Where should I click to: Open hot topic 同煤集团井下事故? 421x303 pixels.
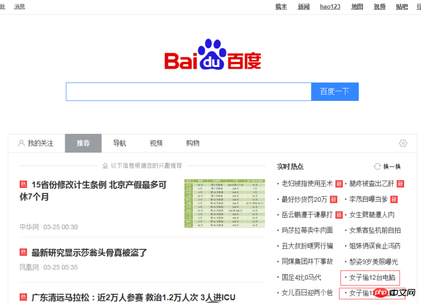click(x=307, y=261)
